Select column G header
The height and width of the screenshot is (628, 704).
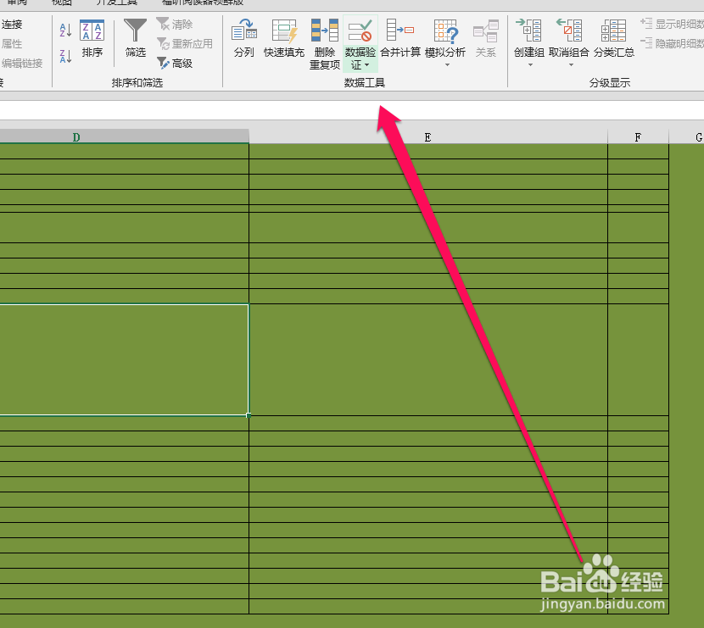pyautogui.click(x=686, y=136)
